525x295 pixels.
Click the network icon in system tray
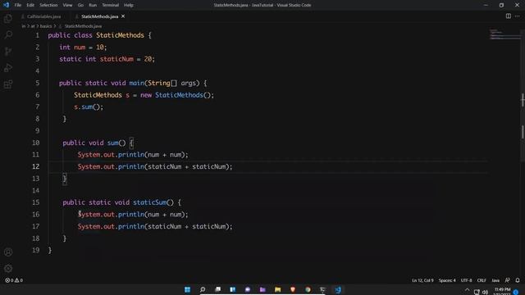(477, 292)
